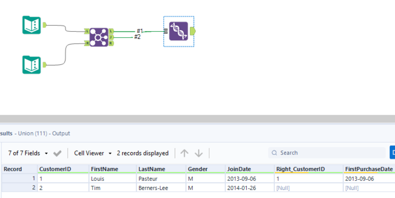The image size is (395, 198).
Task: Click the Join tool's R output anchor
Action: coord(111,43)
